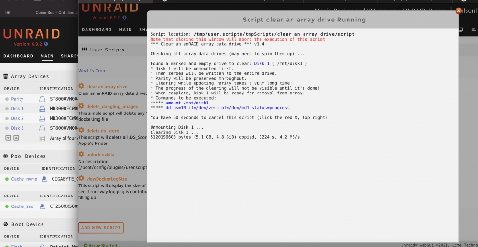Open the Disk 3 device link
This screenshot has width=478, height=247.
17,128
